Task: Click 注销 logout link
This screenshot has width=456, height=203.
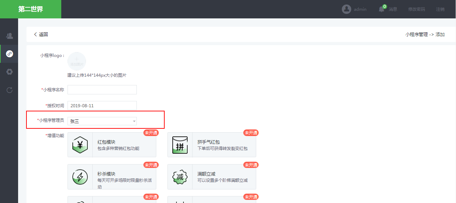Action: (440, 9)
